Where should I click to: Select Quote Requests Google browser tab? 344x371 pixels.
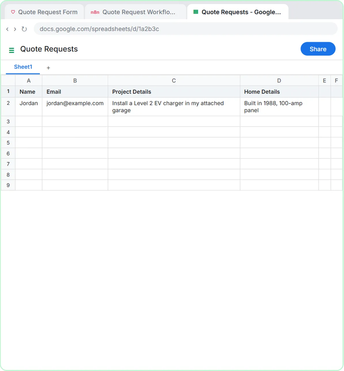tap(238, 12)
